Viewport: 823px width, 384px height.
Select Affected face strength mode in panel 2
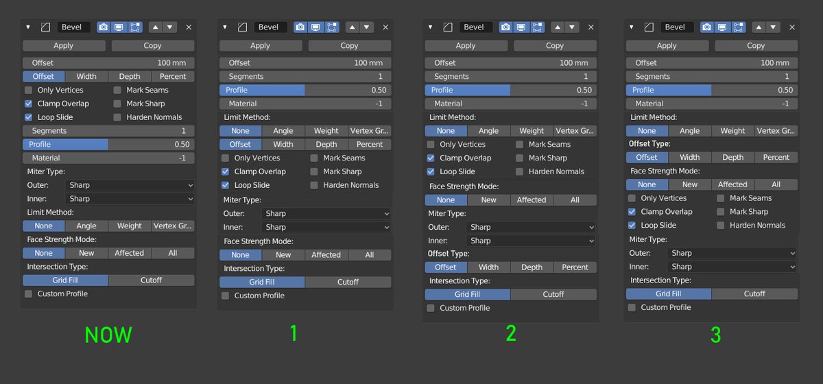[532, 200]
